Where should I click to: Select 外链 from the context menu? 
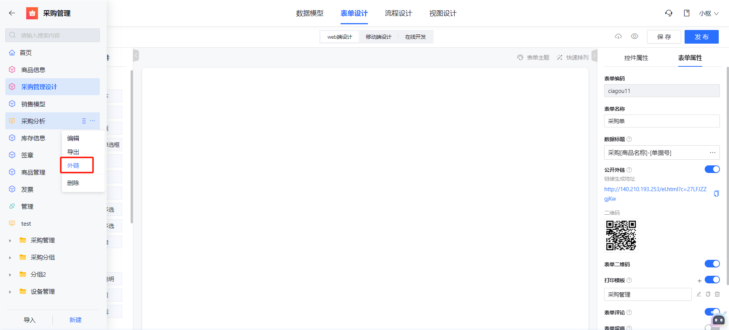[73, 166]
